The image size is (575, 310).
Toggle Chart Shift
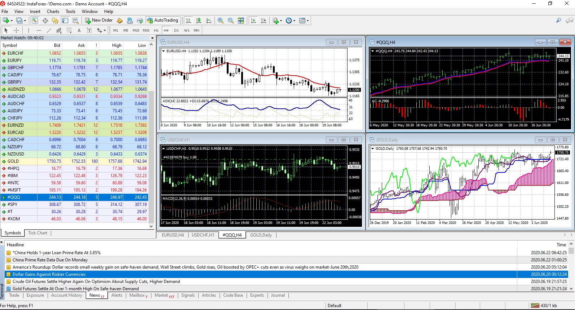pos(264,21)
